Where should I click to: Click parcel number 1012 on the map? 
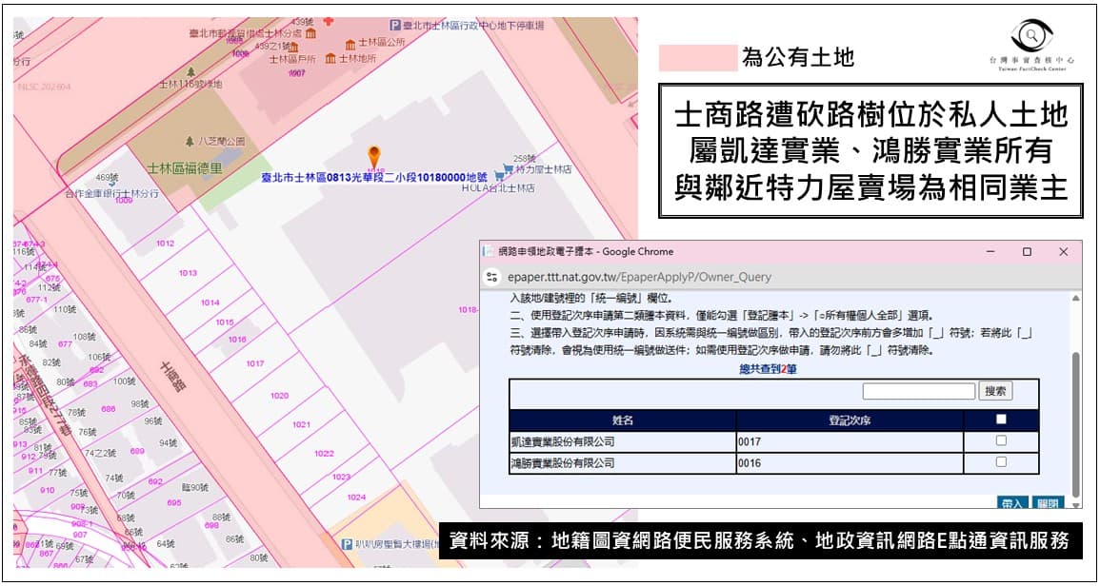[165, 244]
